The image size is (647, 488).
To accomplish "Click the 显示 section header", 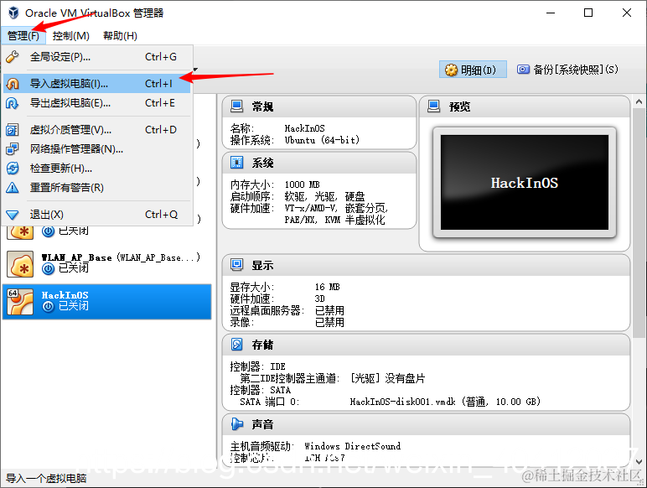I will 426,266.
